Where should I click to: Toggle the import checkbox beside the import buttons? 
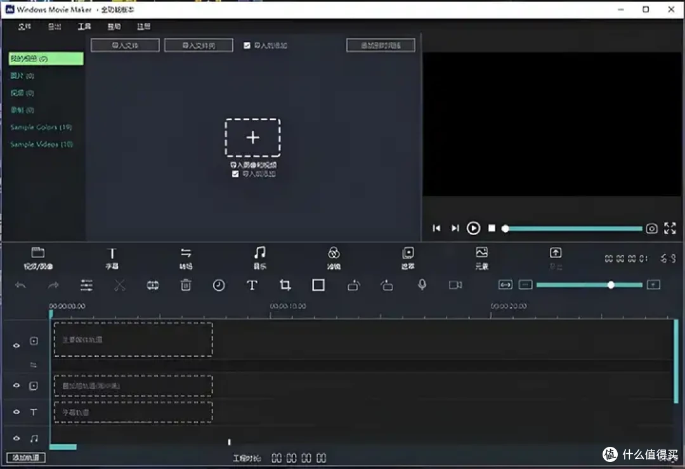tap(247, 46)
